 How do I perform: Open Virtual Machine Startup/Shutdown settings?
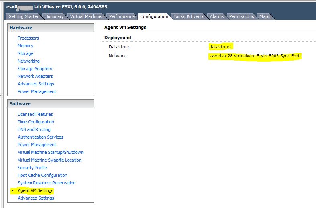51,152
